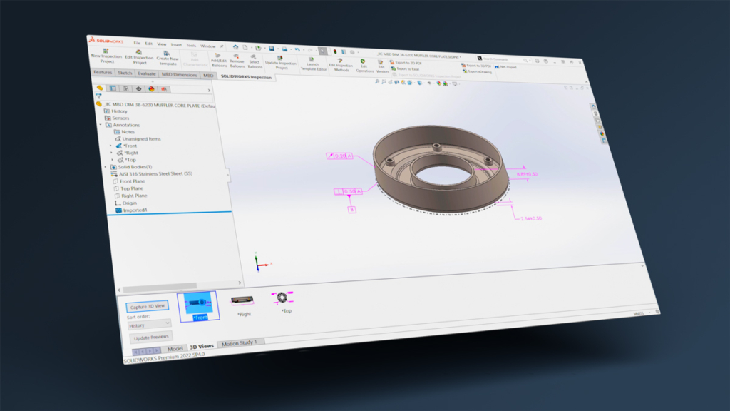
Task: Export the inspection report to Excel
Action: point(408,68)
